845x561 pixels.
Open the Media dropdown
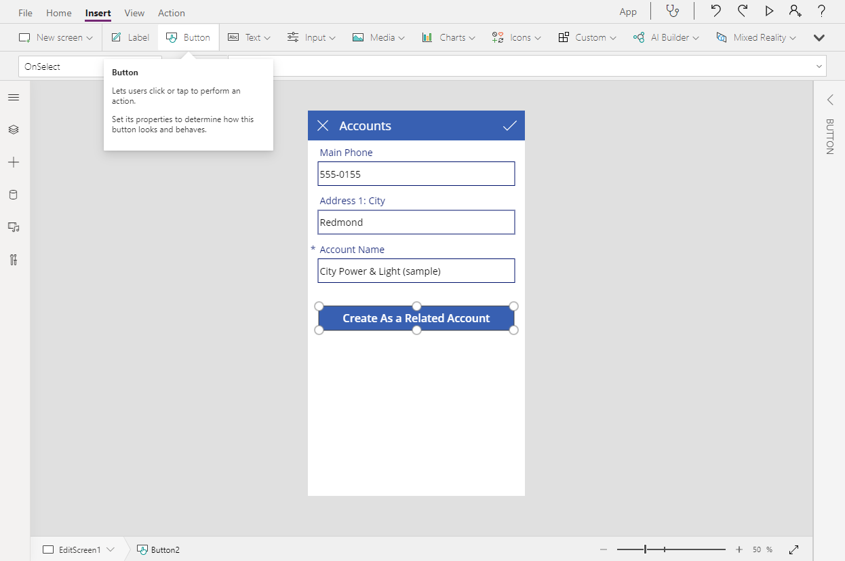pos(378,37)
